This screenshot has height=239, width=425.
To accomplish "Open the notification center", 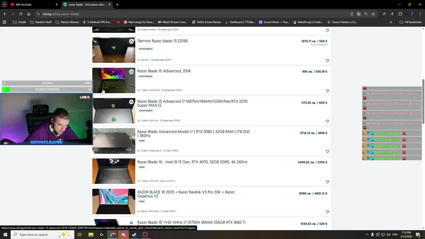I will pos(418,235).
